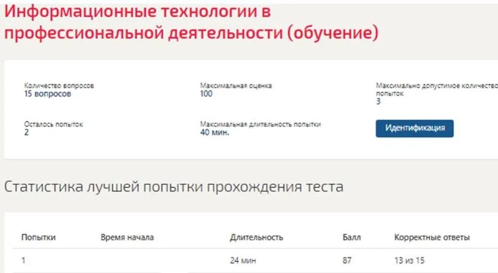This screenshot has width=498, height=273.
Task: Click the Идентификация button
Action: coord(414,128)
